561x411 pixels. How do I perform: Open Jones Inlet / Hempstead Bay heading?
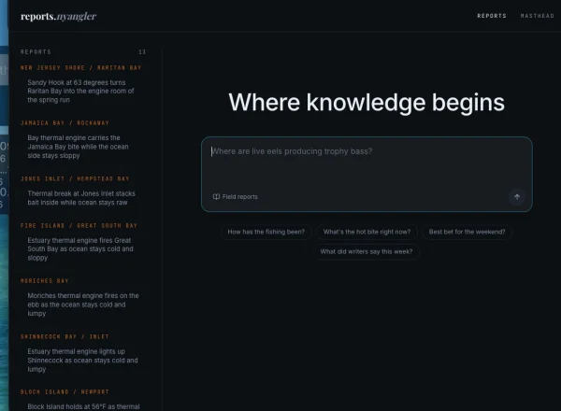click(x=75, y=178)
